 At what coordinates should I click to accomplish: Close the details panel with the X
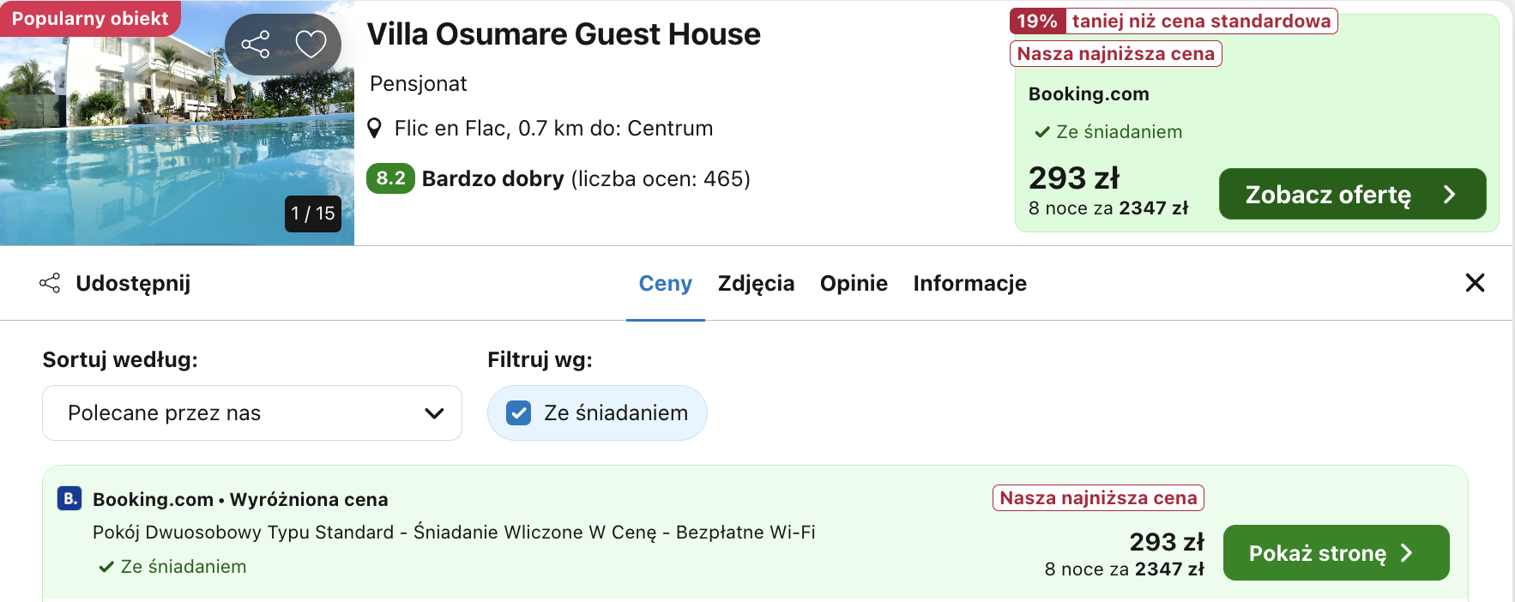[1475, 282]
